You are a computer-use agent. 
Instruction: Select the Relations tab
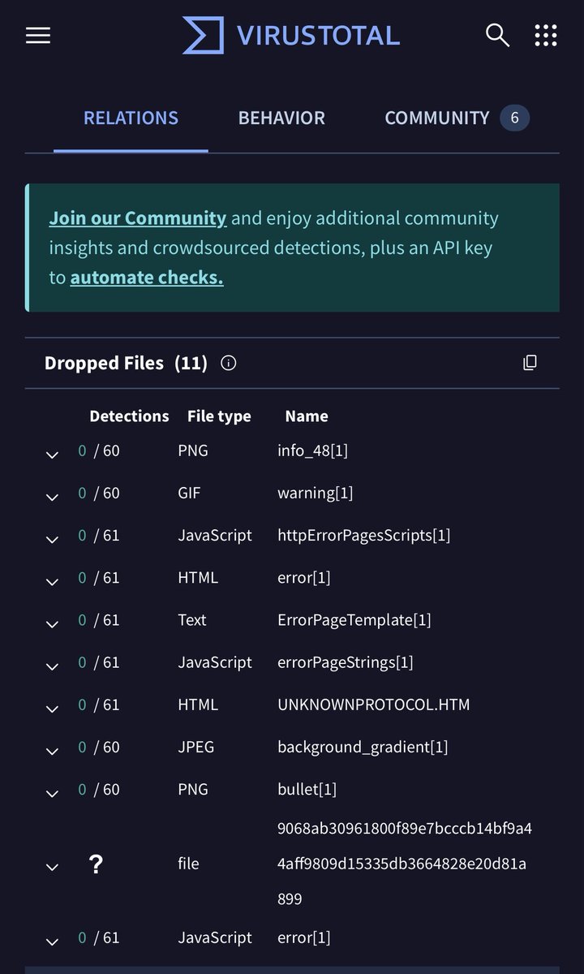131,119
